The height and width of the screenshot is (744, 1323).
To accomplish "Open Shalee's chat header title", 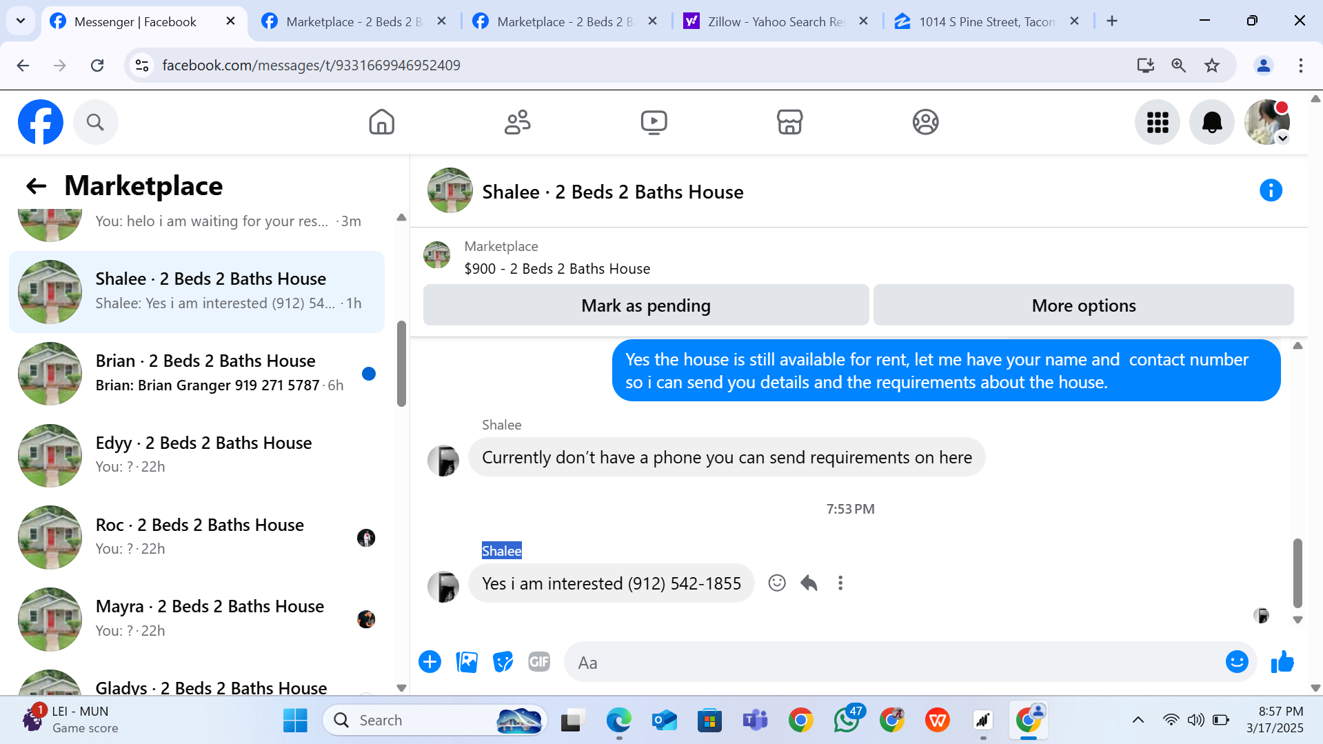I will pyautogui.click(x=612, y=192).
